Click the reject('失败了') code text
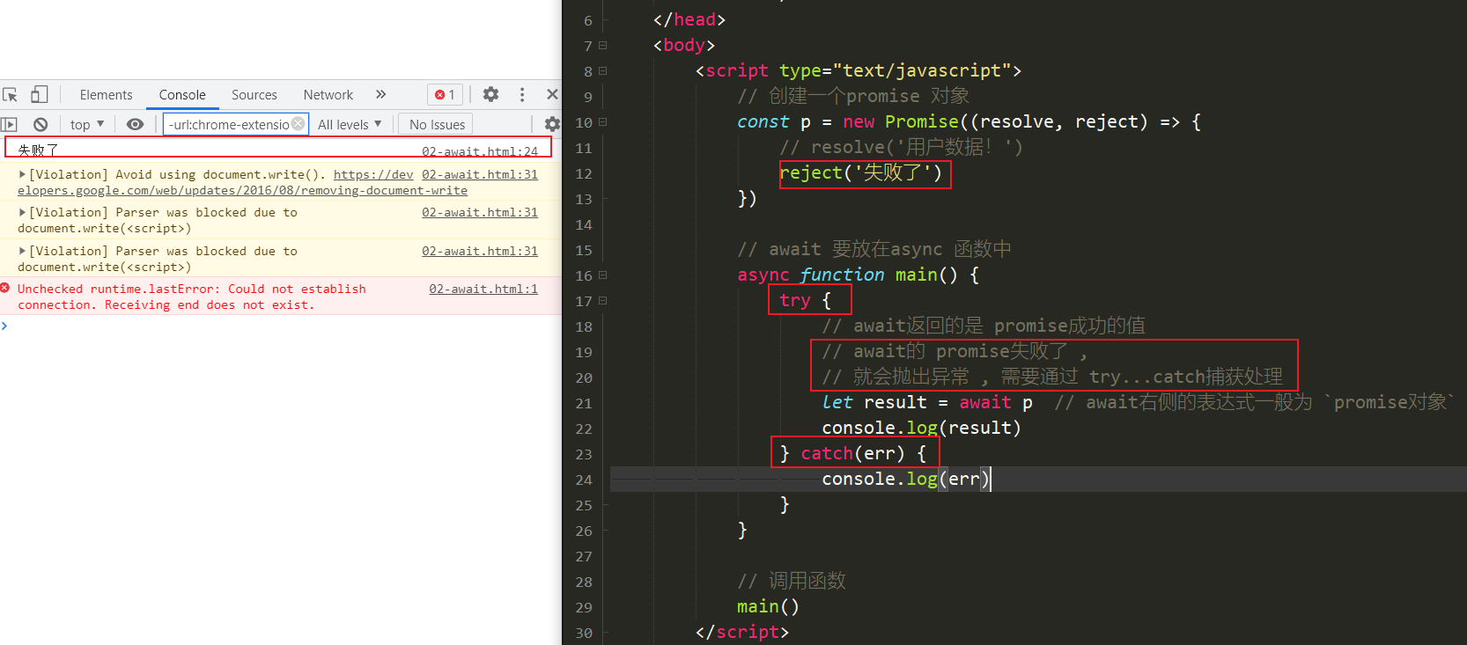The width and height of the screenshot is (1467, 645). click(861, 172)
